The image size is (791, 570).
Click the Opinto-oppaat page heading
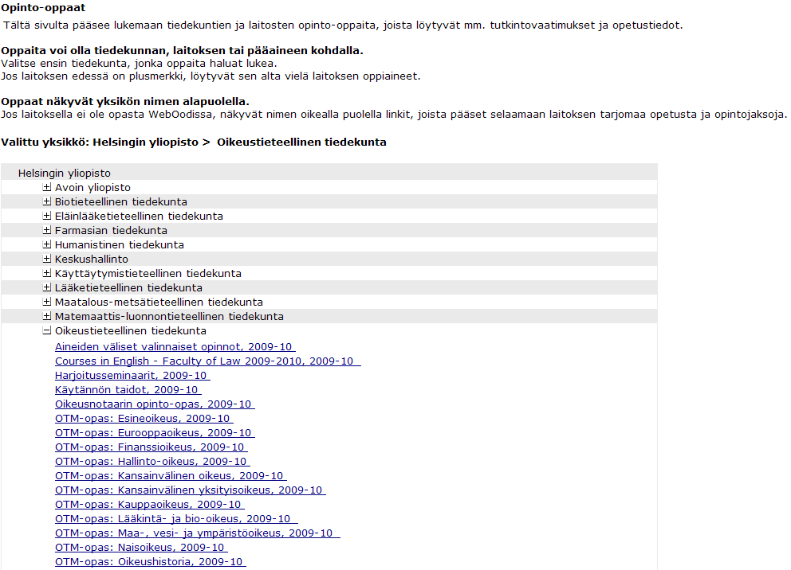(x=43, y=8)
